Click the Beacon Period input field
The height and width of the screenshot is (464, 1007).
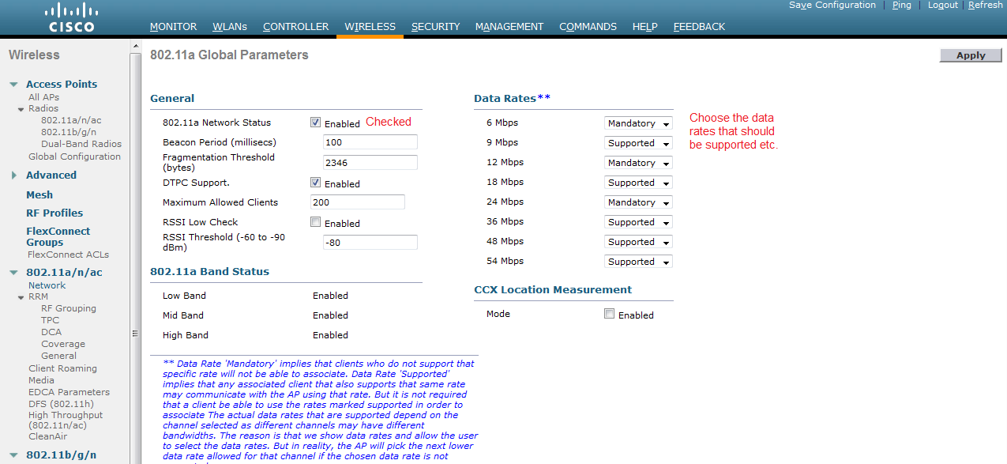click(x=370, y=142)
